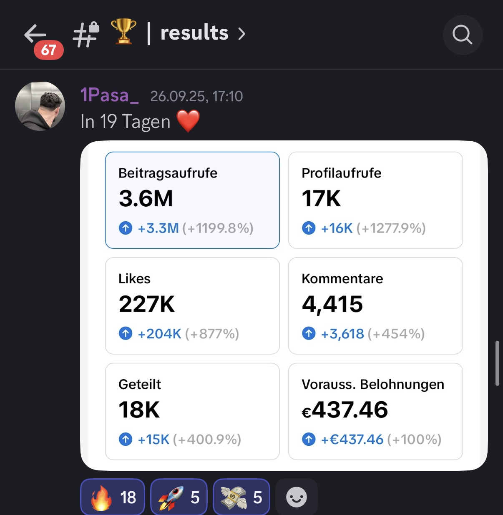The image size is (503, 515).
Task: Tap the 67 unread notifications badge
Action: click(49, 50)
